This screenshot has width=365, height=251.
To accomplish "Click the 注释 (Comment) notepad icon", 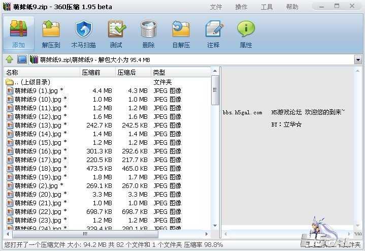I will 213,33.
